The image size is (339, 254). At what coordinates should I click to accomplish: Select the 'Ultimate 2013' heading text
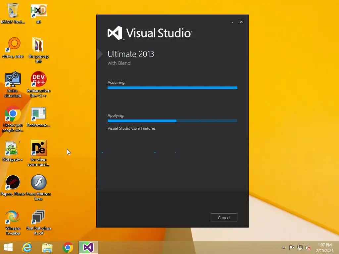pyautogui.click(x=131, y=54)
